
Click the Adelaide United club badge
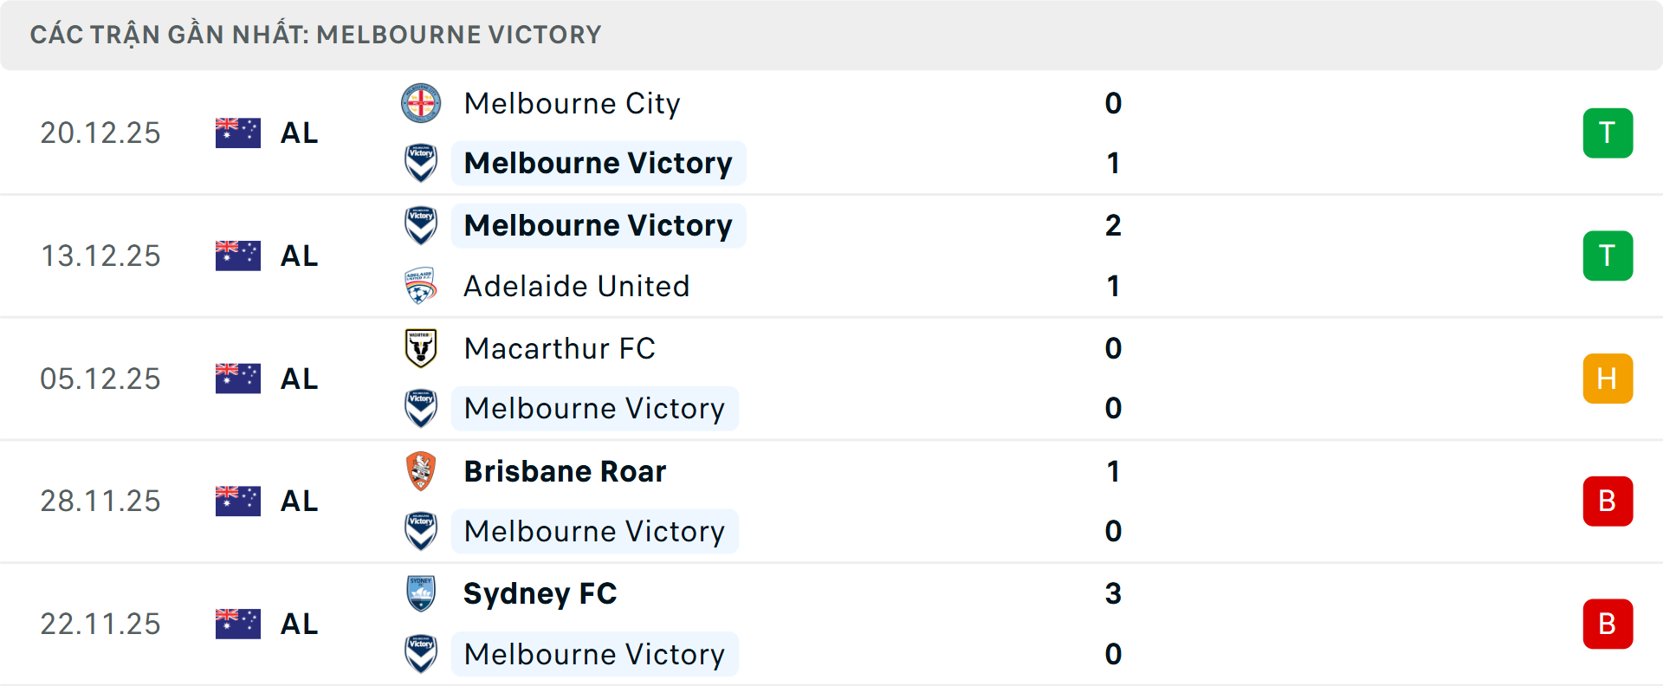click(422, 286)
